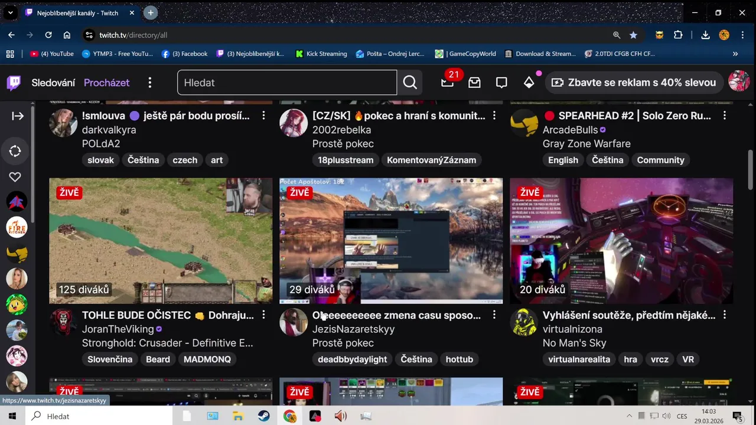The width and height of the screenshot is (756, 425).
Task: Select the Community tag
Action: [x=660, y=160]
